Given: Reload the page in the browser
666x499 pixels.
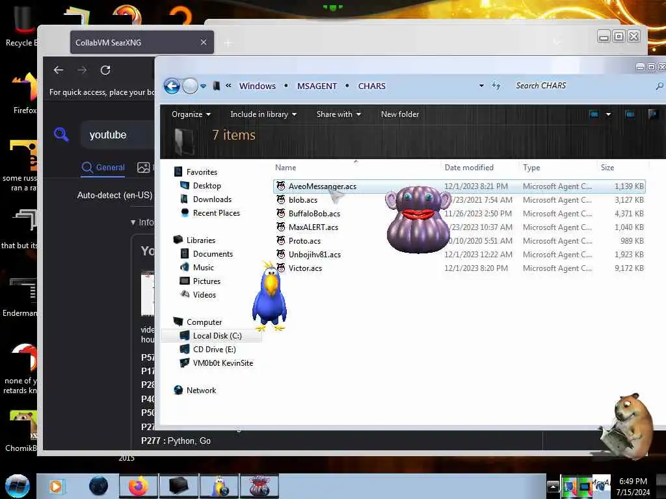Looking at the screenshot, I should coord(105,70).
